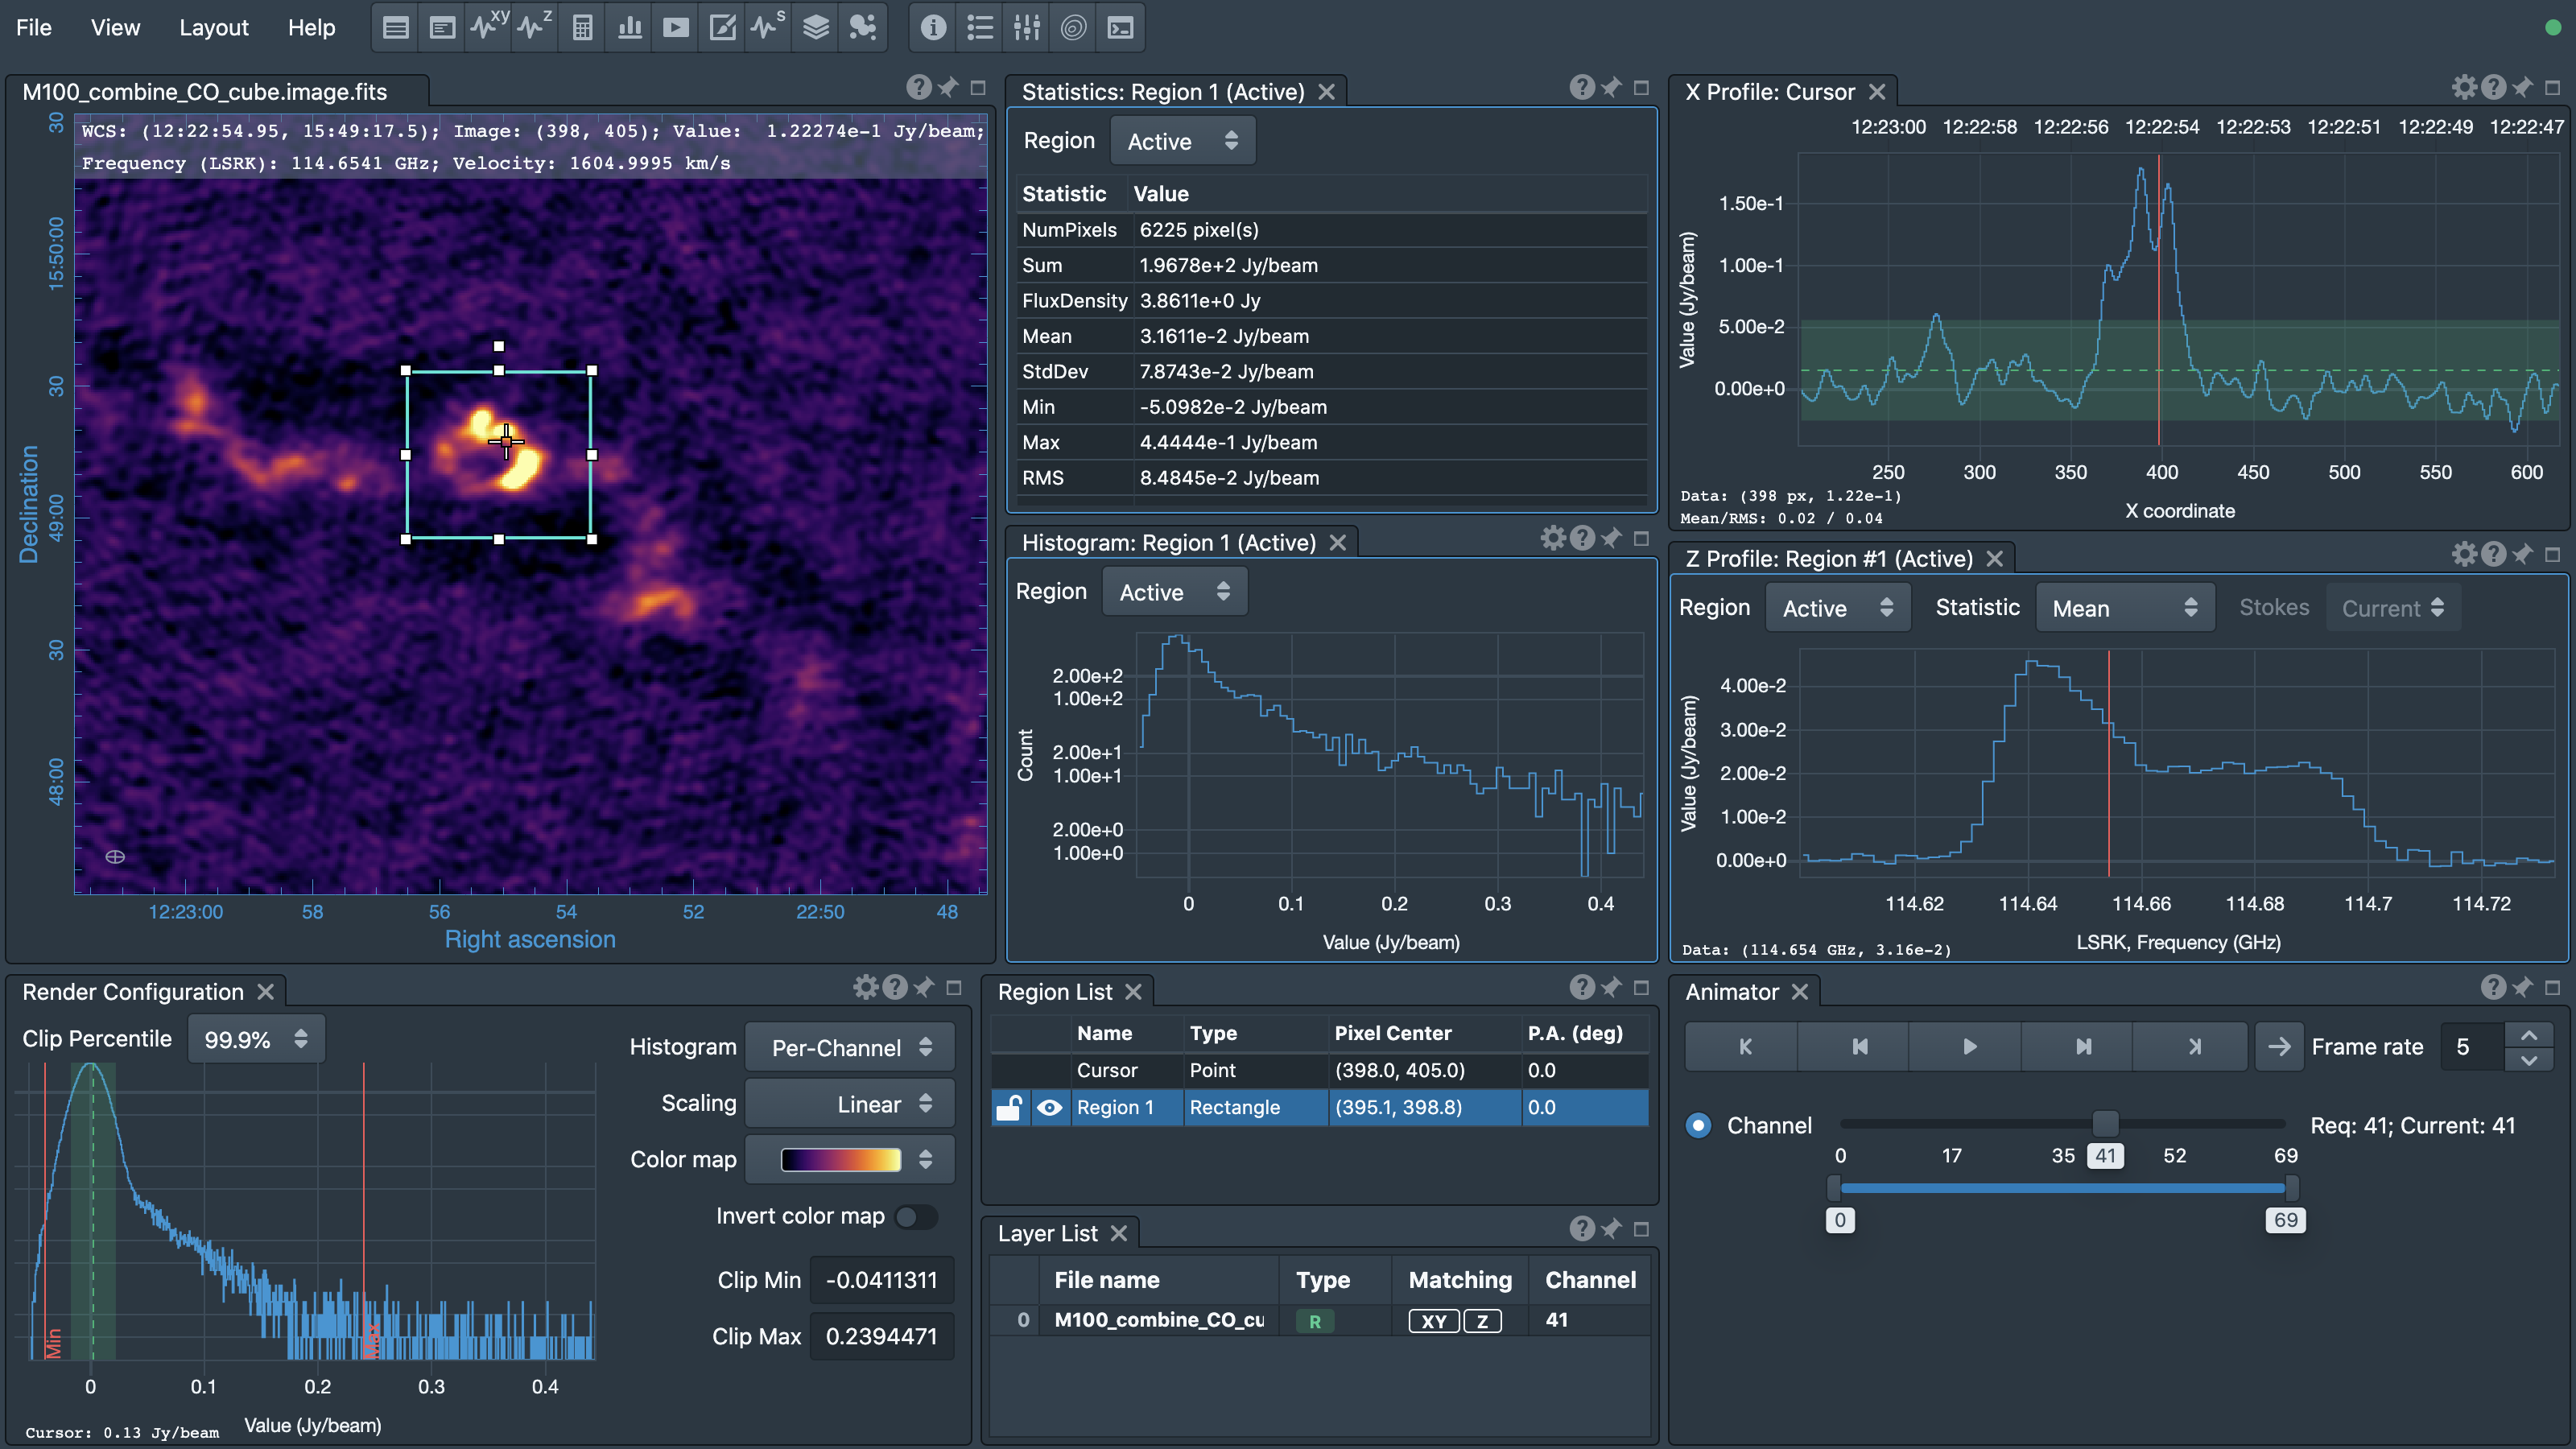Toggle XY spatial matching in Layer List
The image size is (2576, 1449).
tap(1434, 1321)
